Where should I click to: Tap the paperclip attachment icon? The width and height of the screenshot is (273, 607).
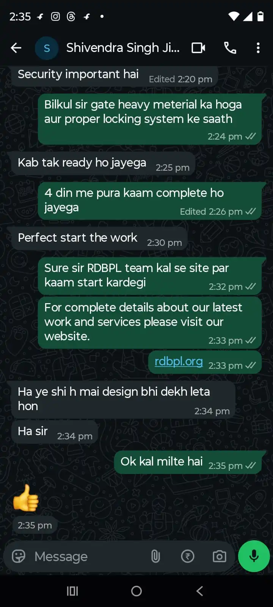155,556
